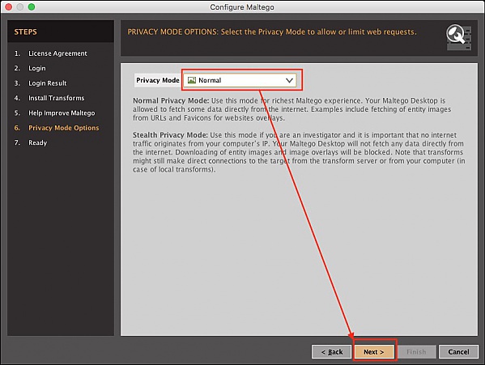Click the Privacy Mode label
Image resolution: width=485 pixels, height=365 pixels.
(x=158, y=80)
